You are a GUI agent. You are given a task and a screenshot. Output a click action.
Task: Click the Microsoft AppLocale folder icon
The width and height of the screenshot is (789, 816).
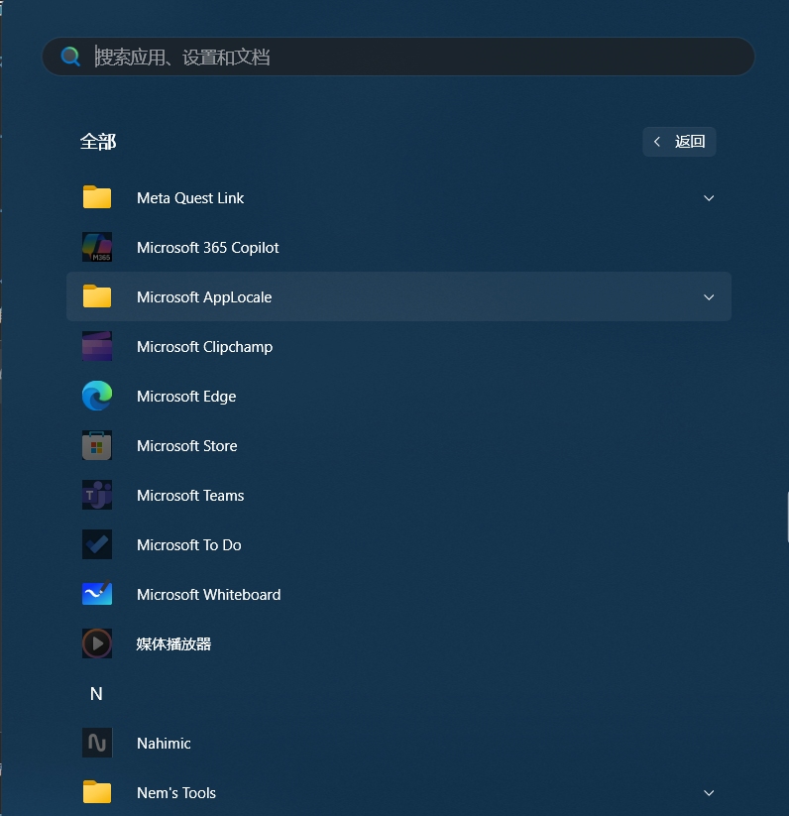[97, 296]
